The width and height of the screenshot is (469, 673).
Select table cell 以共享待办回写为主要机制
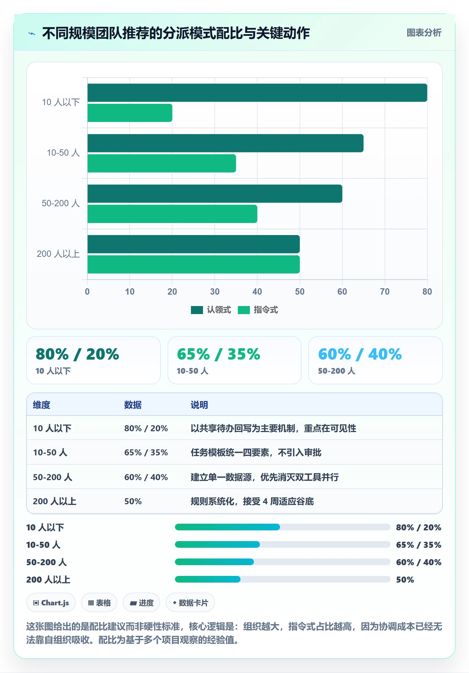coord(273,428)
